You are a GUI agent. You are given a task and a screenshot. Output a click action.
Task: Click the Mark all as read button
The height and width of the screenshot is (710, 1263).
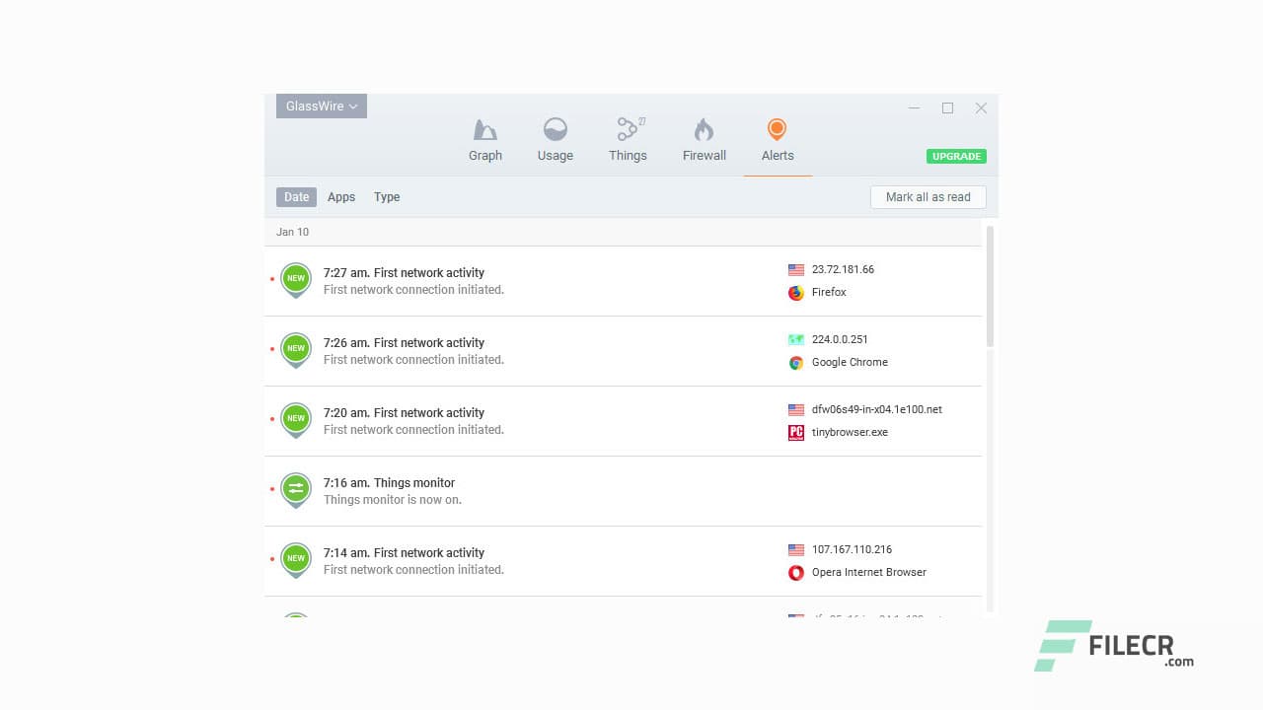coord(928,197)
